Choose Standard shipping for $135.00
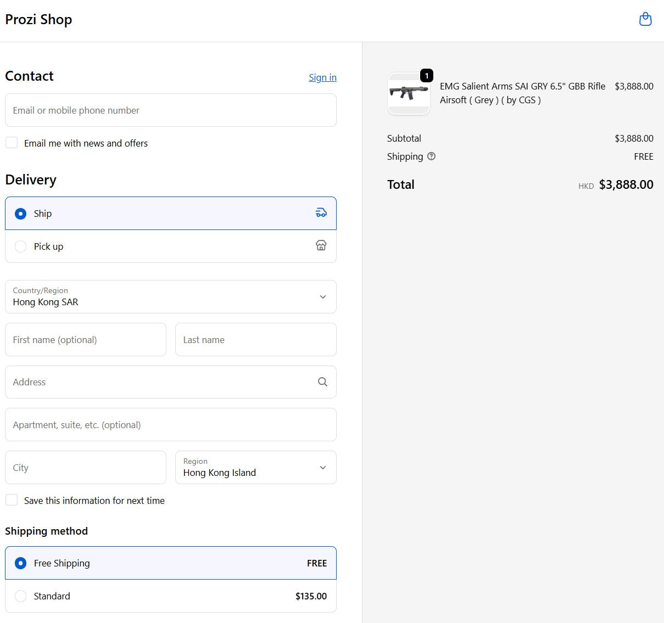664x623 pixels. point(21,596)
